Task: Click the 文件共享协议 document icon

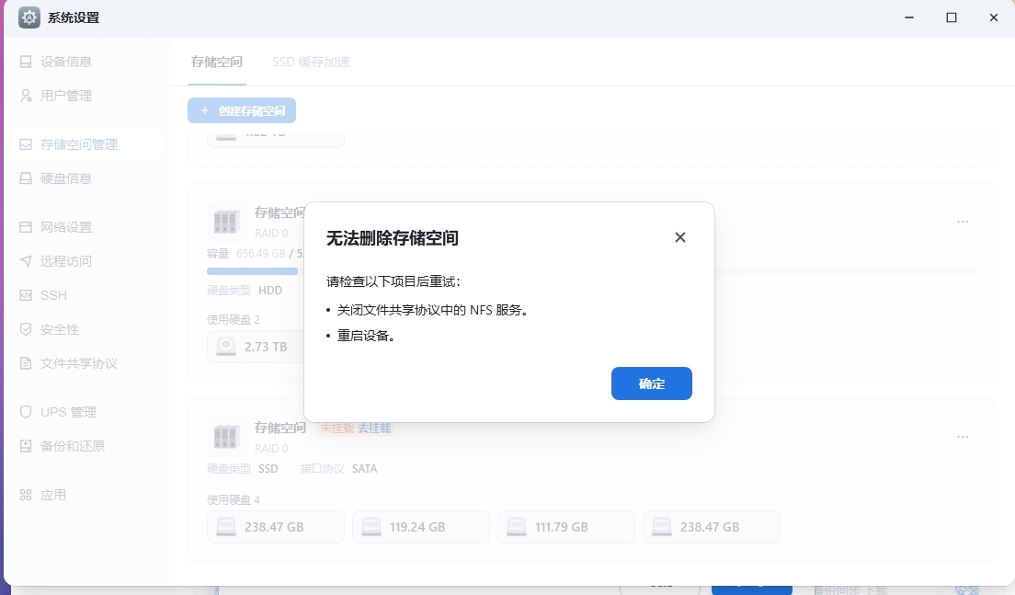Action: (26, 363)
